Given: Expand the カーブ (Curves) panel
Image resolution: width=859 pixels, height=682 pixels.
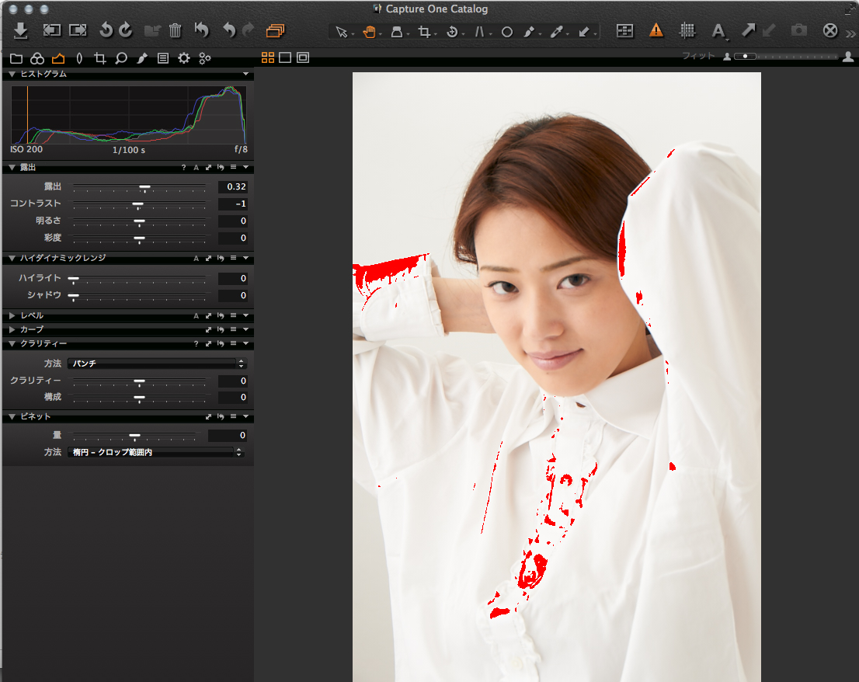Looking at the screenshot, I should (x=12, y=329).
